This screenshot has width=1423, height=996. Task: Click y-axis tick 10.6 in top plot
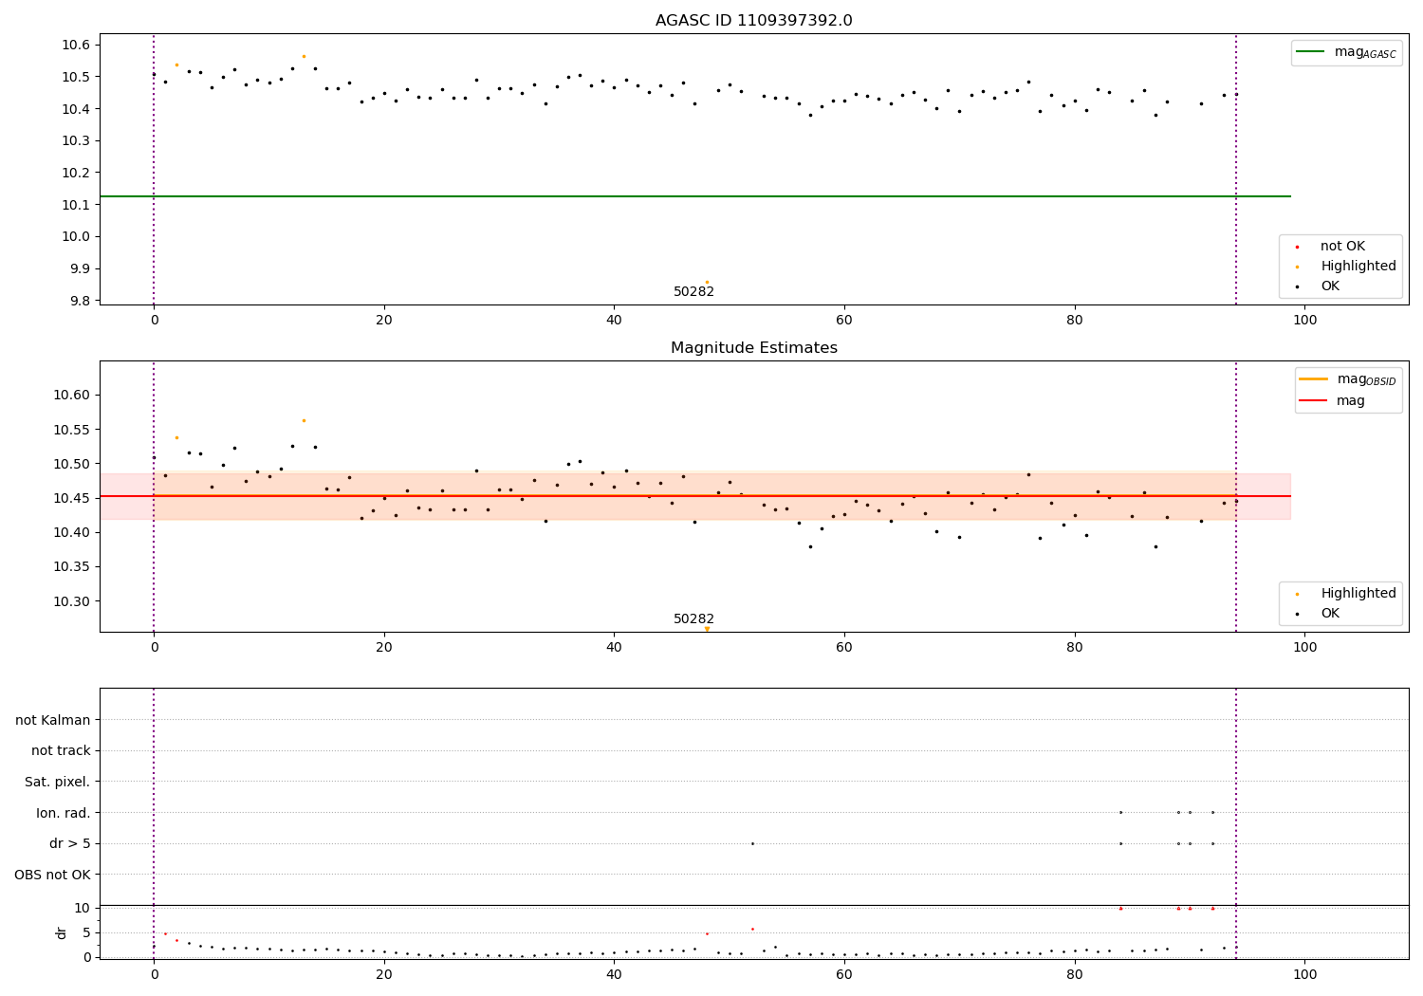coord(76,46)
